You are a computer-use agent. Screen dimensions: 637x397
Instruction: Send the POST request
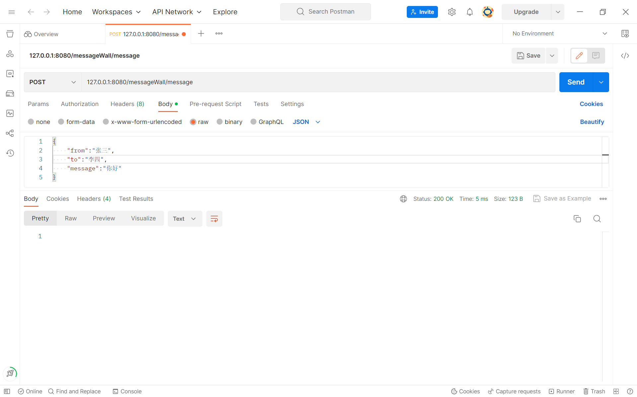tap(576, 82)
